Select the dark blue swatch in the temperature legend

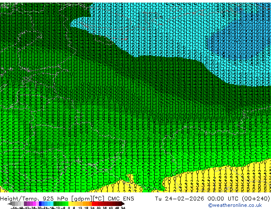[40, 203]
